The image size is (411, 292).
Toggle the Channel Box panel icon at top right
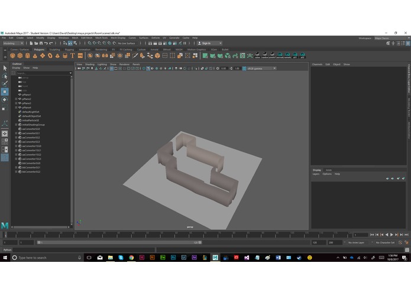408,44
